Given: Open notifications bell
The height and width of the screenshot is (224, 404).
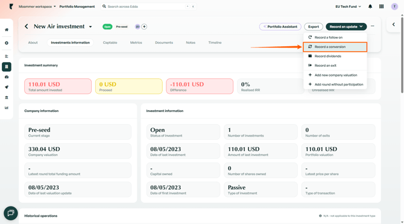Looking at the screenshot, I should tap(370, 7).
